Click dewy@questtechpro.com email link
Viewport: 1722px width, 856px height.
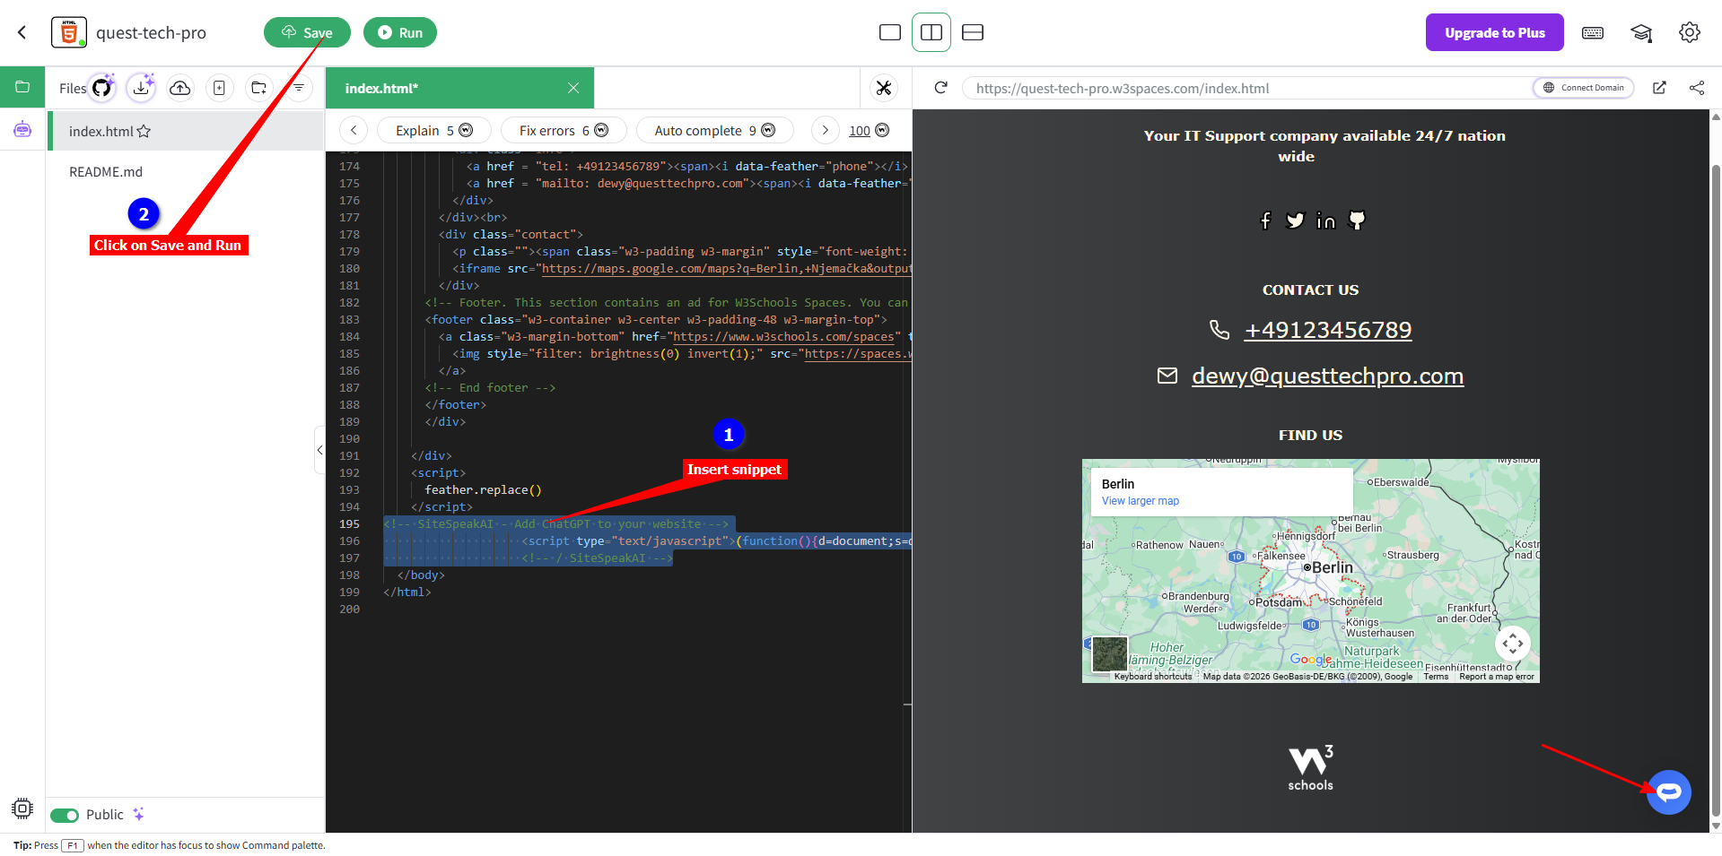[x=1327, y=376]
